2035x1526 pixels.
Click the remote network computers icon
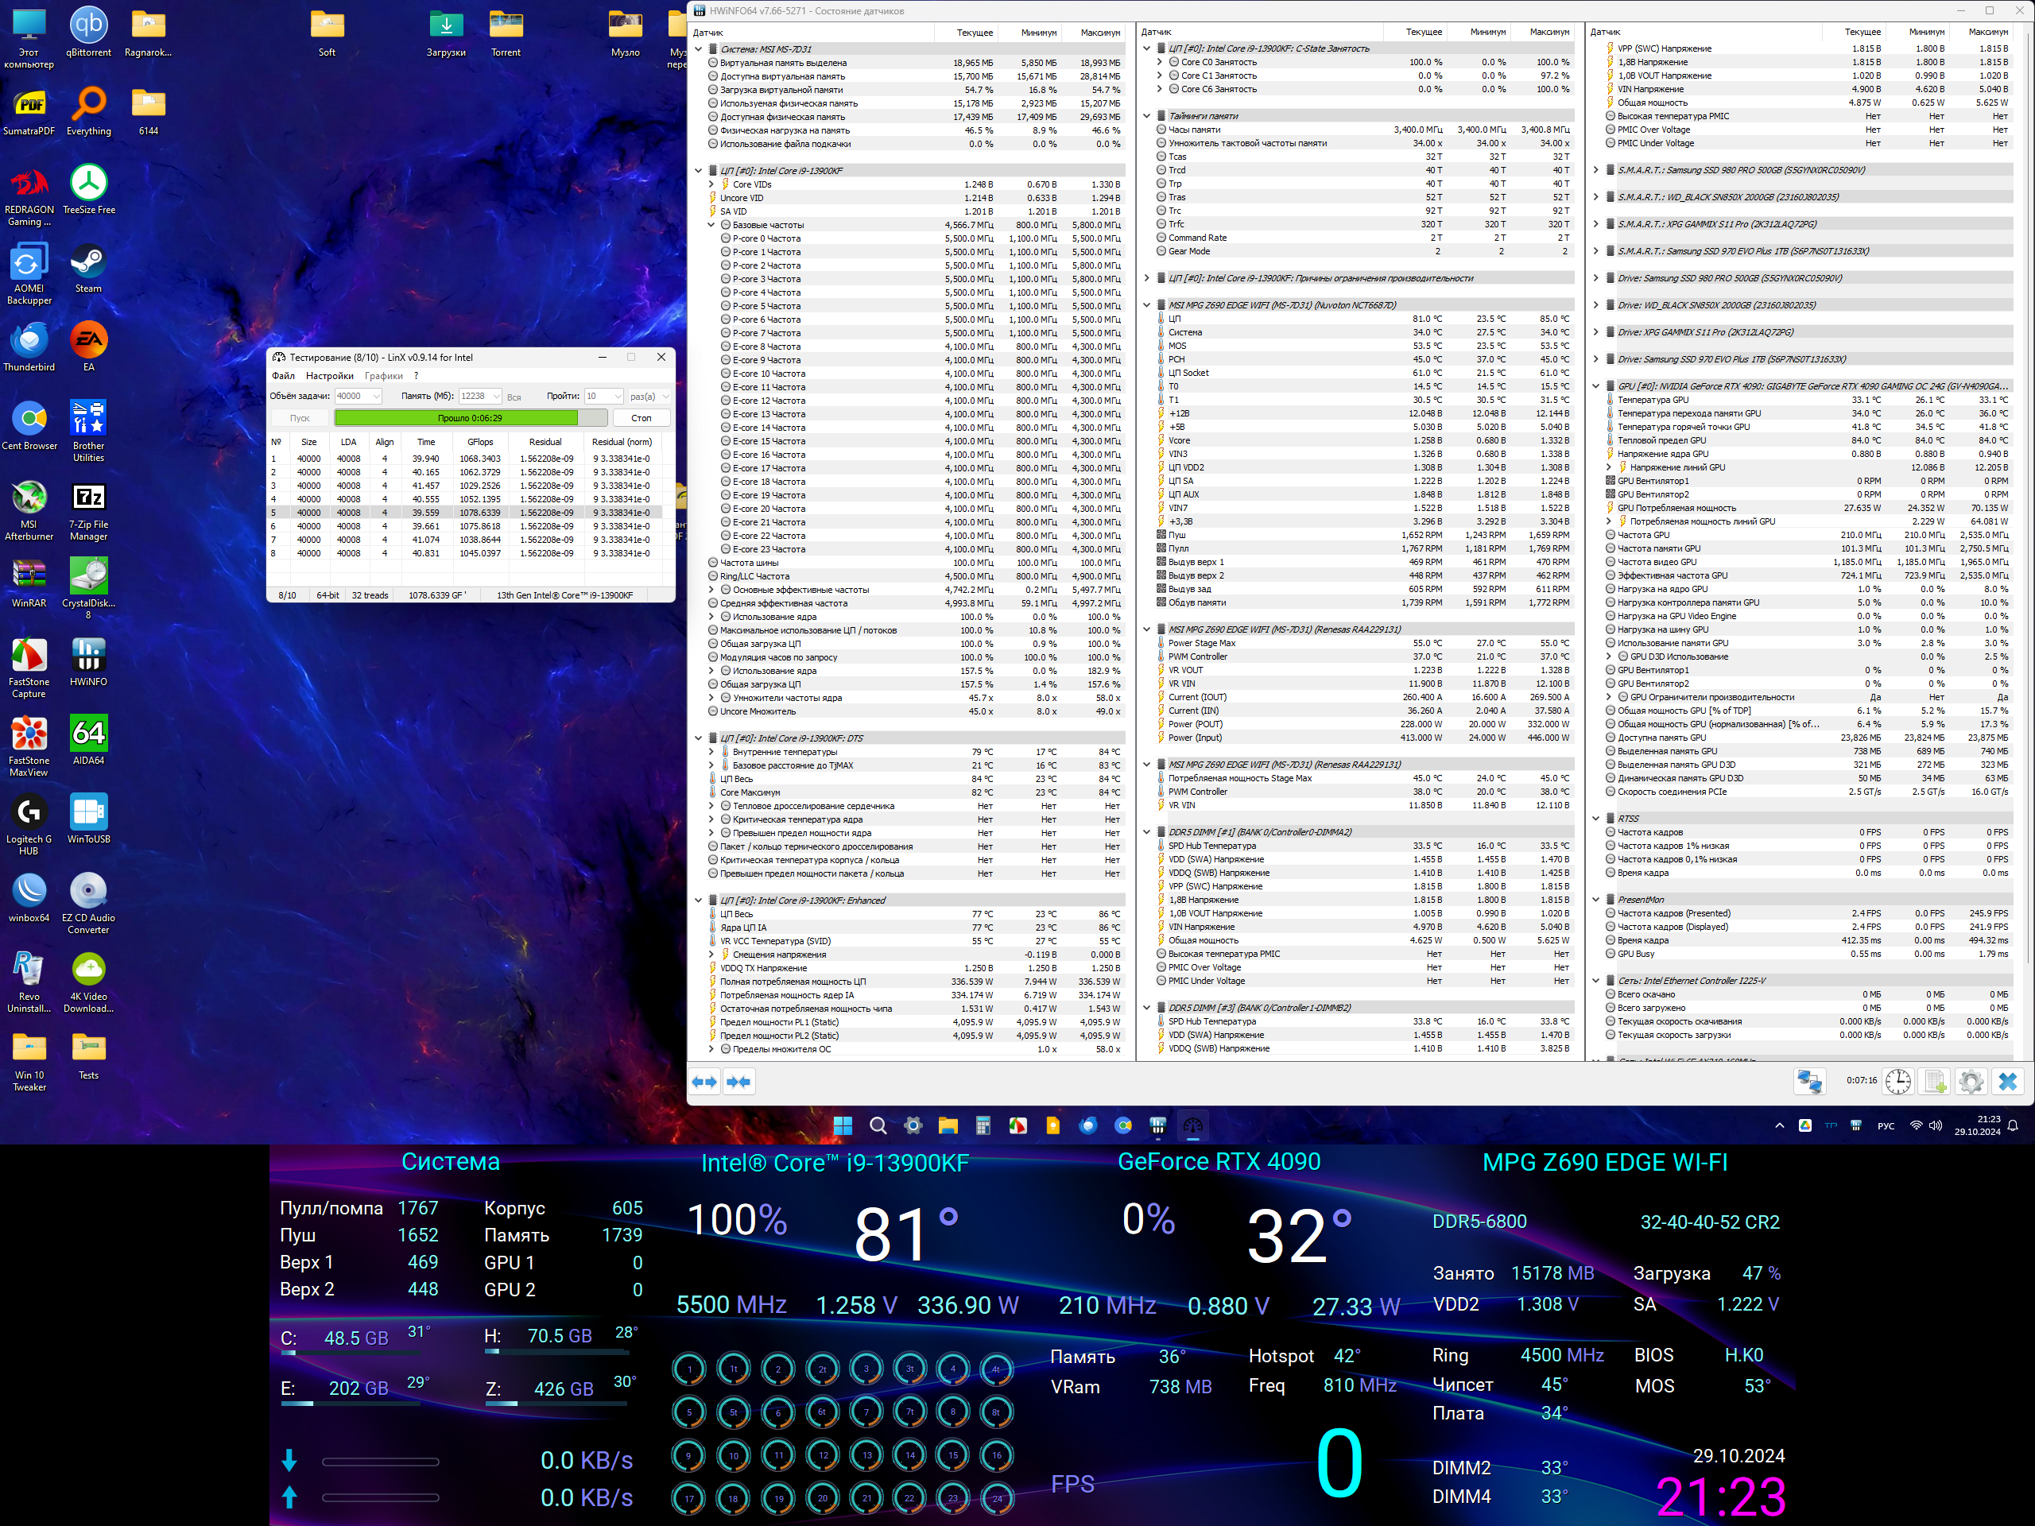click(x=1808, y=1082)
